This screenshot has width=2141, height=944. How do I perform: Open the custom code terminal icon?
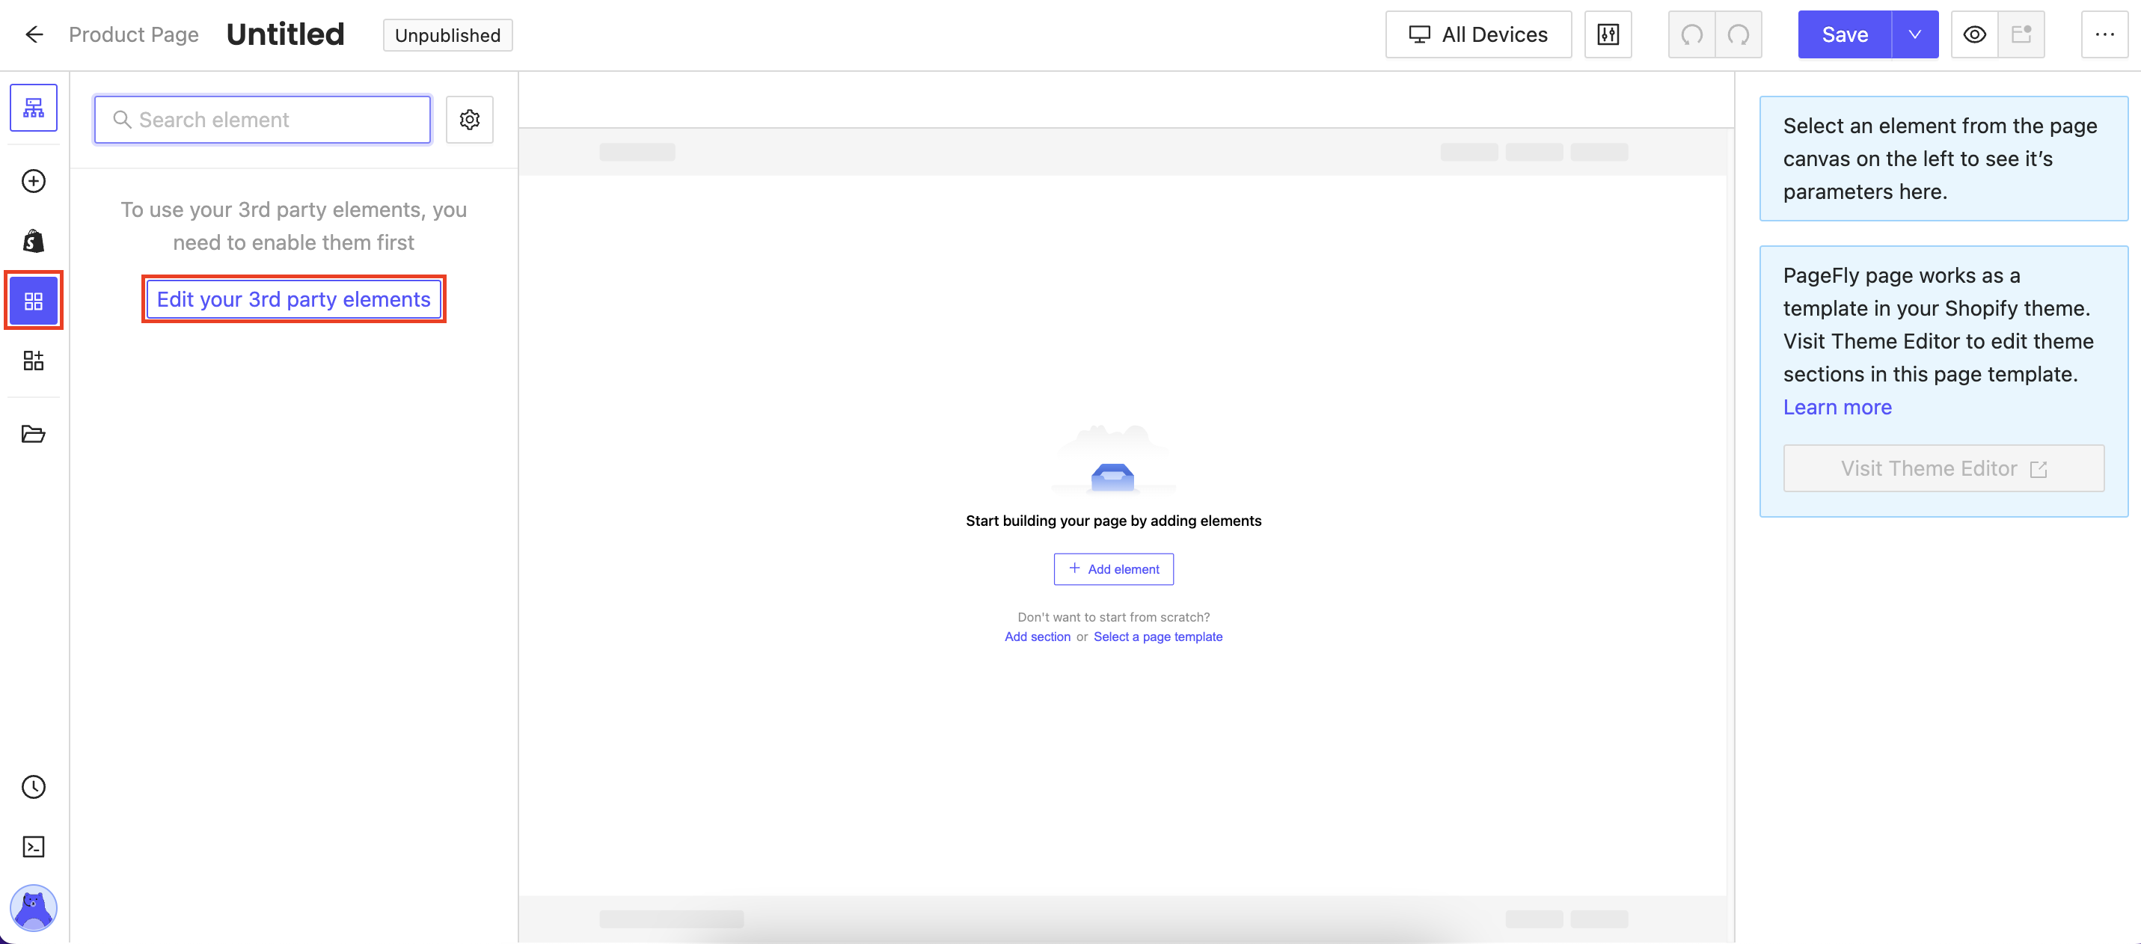coord(33,847)
